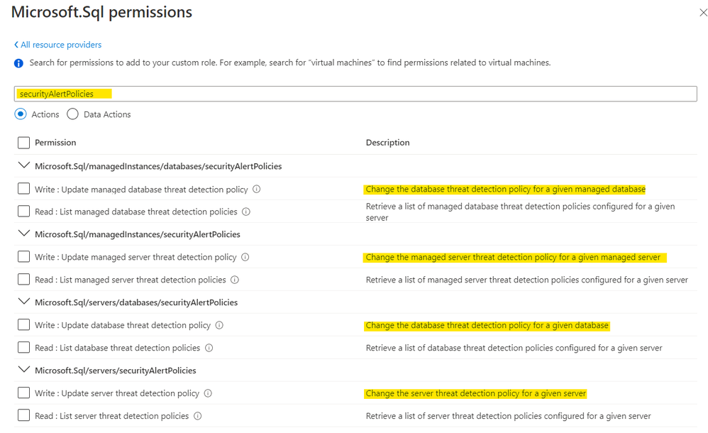Close the Microsoft.Sql permissions panel
The width and height of the screenshot is (708, 433).
(703, 12)
